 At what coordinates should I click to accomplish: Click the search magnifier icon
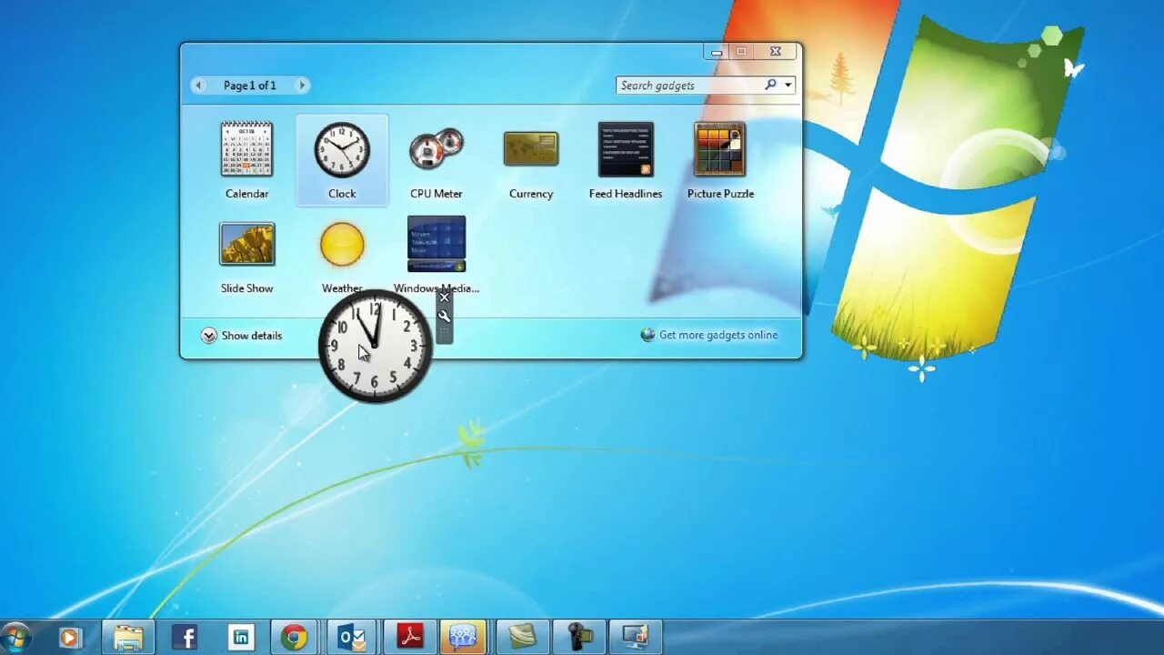pos(770,85)
